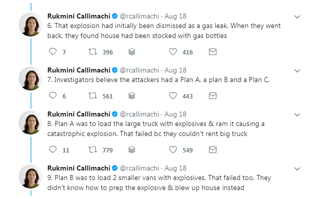Viewport: 330px width, 199px height.
Task: Like tweet 8 about renting big truck
Action: click(173, 150)
